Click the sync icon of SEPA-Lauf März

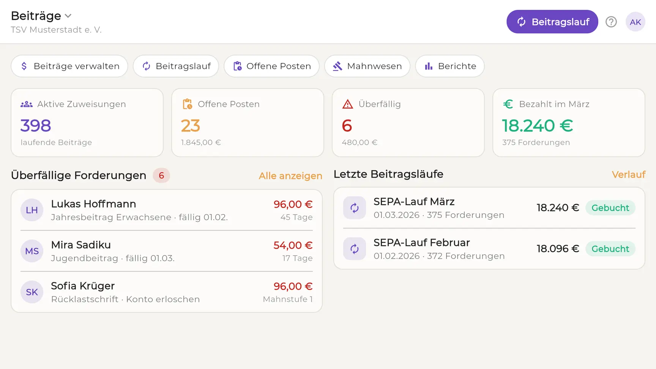[x=355, y=208]
